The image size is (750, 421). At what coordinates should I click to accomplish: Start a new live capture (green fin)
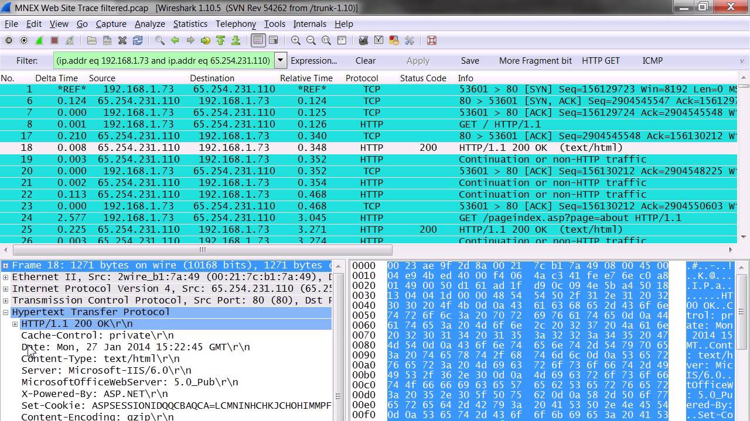click(39, 40)
